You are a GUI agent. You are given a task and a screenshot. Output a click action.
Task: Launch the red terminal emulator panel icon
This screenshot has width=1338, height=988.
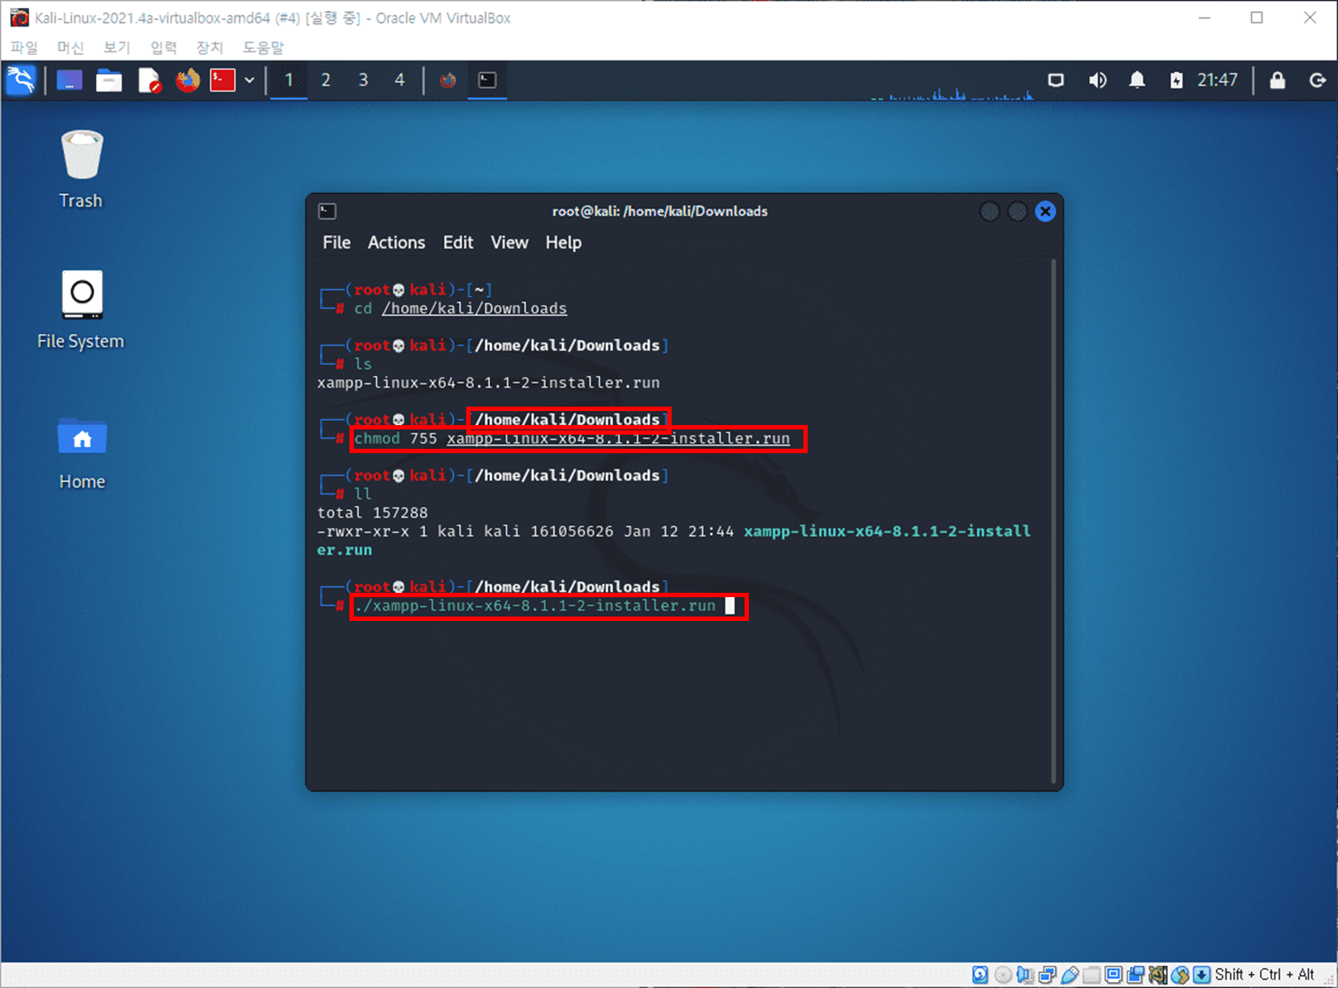pyautogui.click(x=224, y=80)
